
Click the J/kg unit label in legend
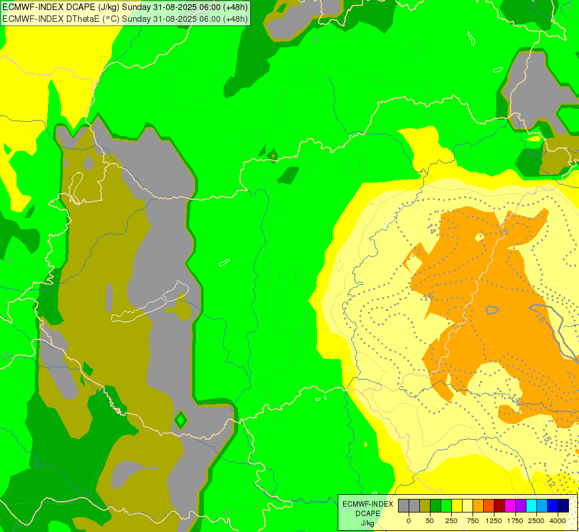pos(367,524)
